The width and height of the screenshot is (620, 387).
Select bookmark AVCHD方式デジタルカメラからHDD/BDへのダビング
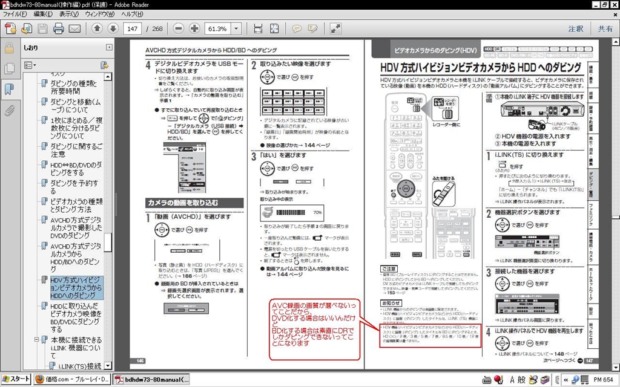pyautogui.click(x=76, y=258)
